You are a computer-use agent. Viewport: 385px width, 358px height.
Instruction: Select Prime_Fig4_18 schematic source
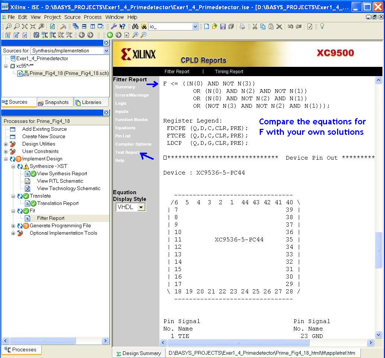69,74
